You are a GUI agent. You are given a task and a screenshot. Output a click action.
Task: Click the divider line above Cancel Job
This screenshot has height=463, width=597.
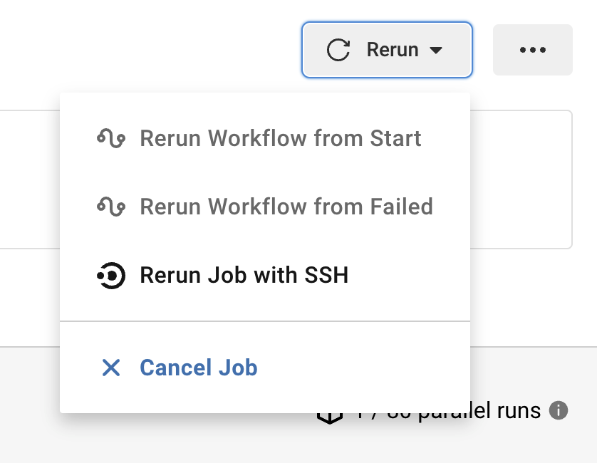coord(265,321)
